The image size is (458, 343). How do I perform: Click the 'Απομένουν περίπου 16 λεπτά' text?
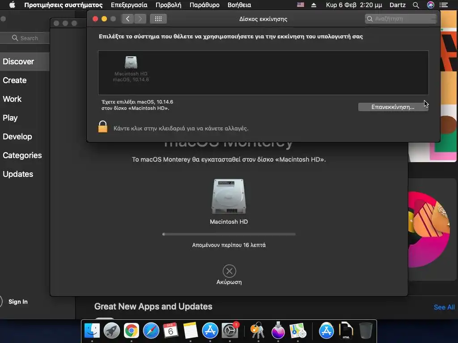coord(229,245)
